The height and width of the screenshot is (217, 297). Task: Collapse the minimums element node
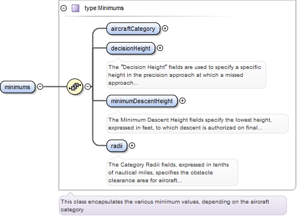(40, 86)
